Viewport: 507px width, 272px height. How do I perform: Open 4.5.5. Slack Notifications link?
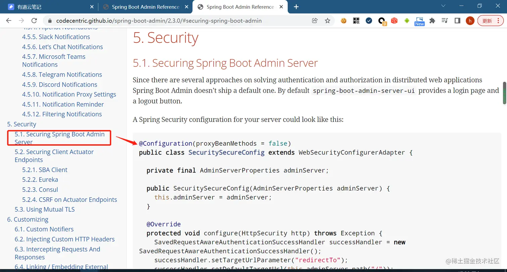click(56, 37)
